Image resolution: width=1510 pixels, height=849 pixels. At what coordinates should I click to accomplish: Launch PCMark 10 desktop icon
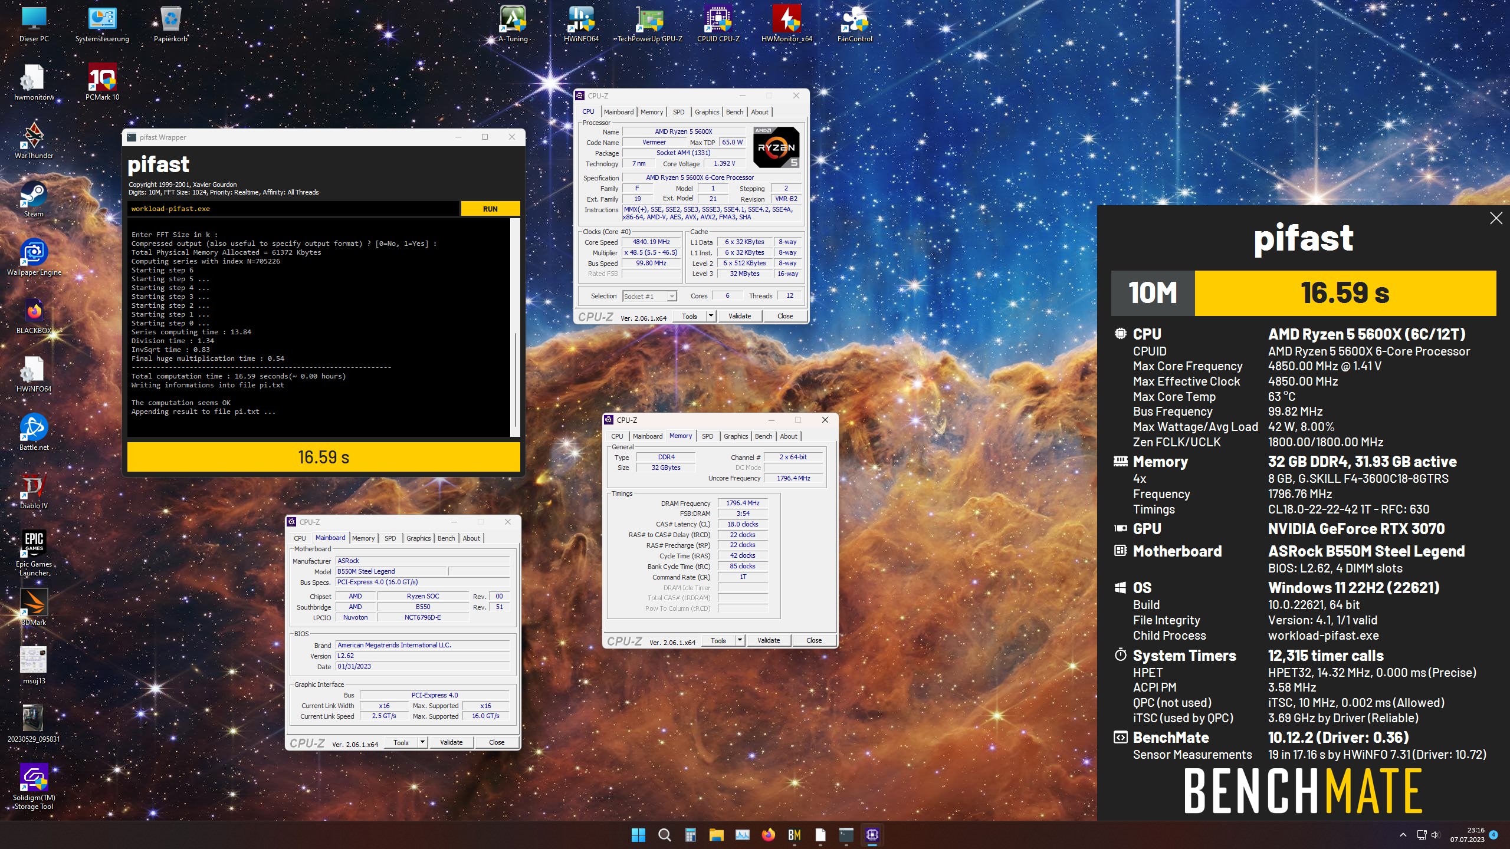pyautogui.click(x=102, y=83)
